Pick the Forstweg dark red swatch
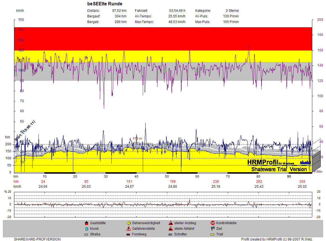326x241 pixels. click(128, 234)
